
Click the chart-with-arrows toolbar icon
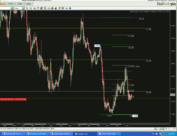(x=59, y=8)
